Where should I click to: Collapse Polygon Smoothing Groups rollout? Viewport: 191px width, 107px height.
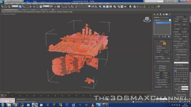click(181, 69)
